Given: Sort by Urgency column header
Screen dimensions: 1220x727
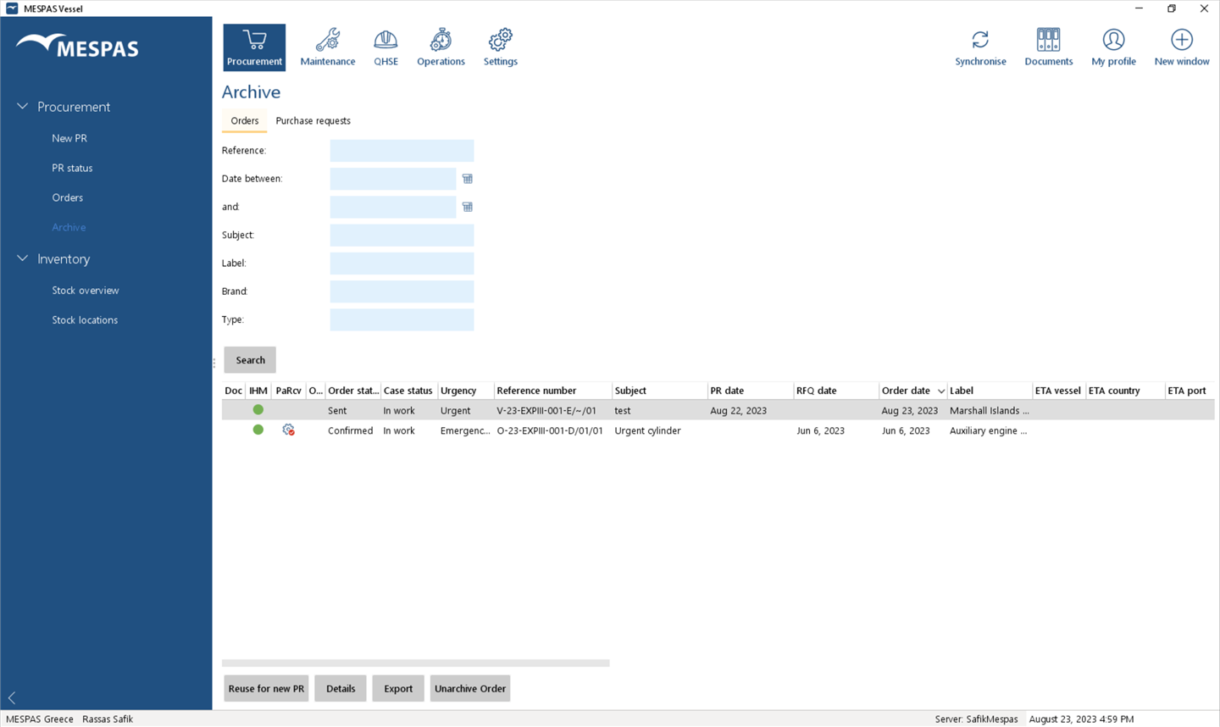Looking at the screenshot, I should (x=465, y=391).
